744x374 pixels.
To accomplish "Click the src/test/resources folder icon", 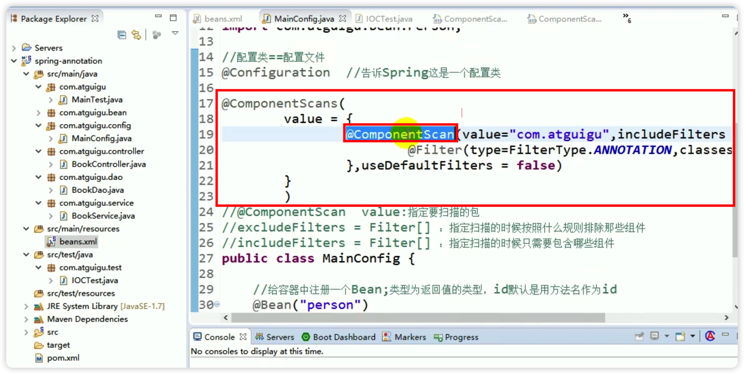I will (39, 293).
